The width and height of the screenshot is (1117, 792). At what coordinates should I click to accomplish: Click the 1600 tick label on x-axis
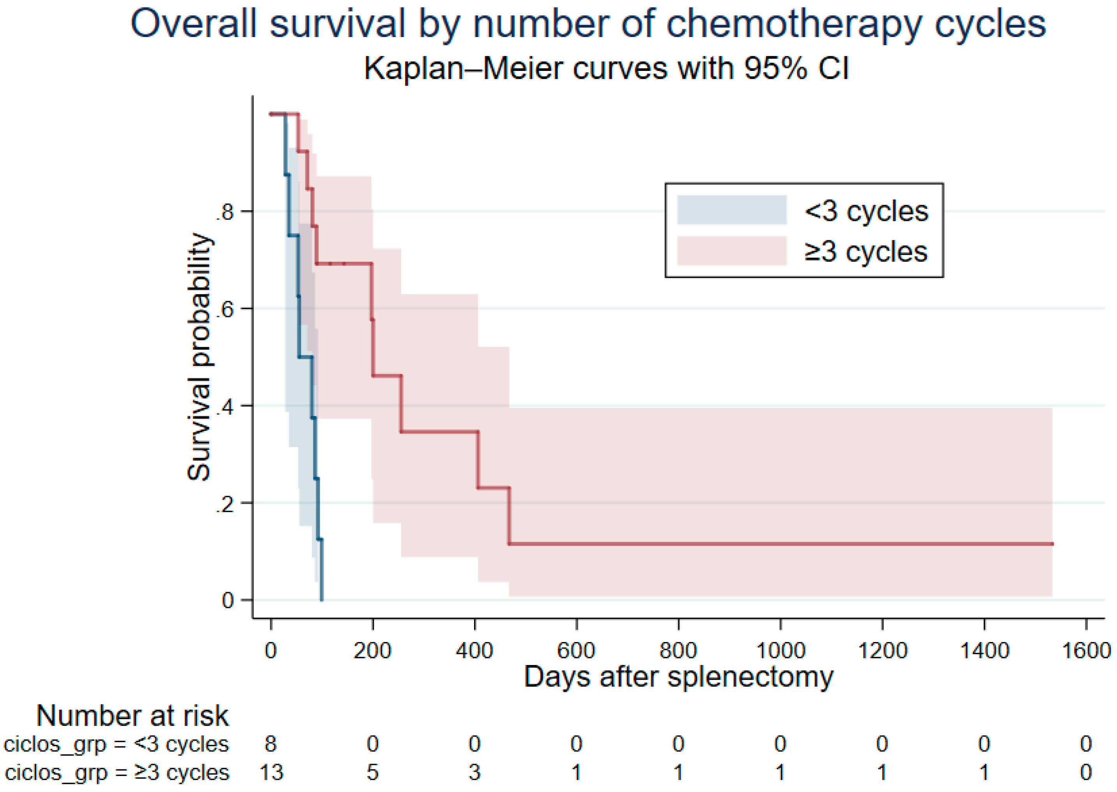(x=1086, y=651)
